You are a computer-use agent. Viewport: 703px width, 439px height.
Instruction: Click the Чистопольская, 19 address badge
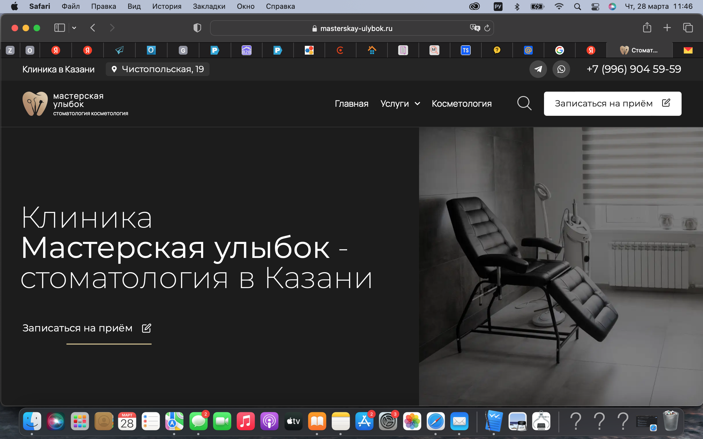(157, 69)
